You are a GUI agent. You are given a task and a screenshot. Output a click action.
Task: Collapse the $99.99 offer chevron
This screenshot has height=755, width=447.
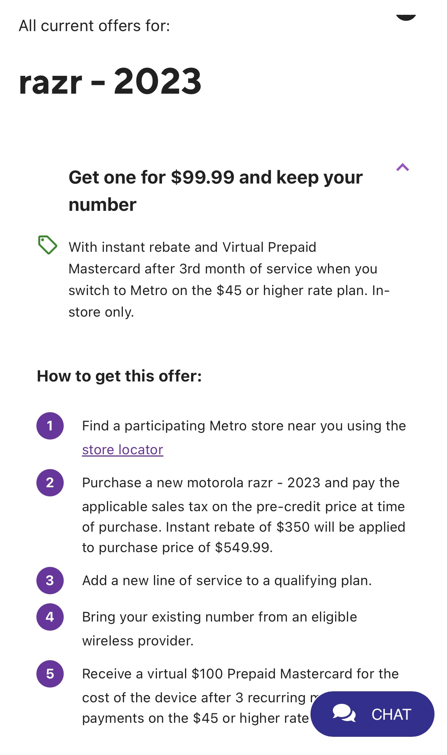[402, 167]
